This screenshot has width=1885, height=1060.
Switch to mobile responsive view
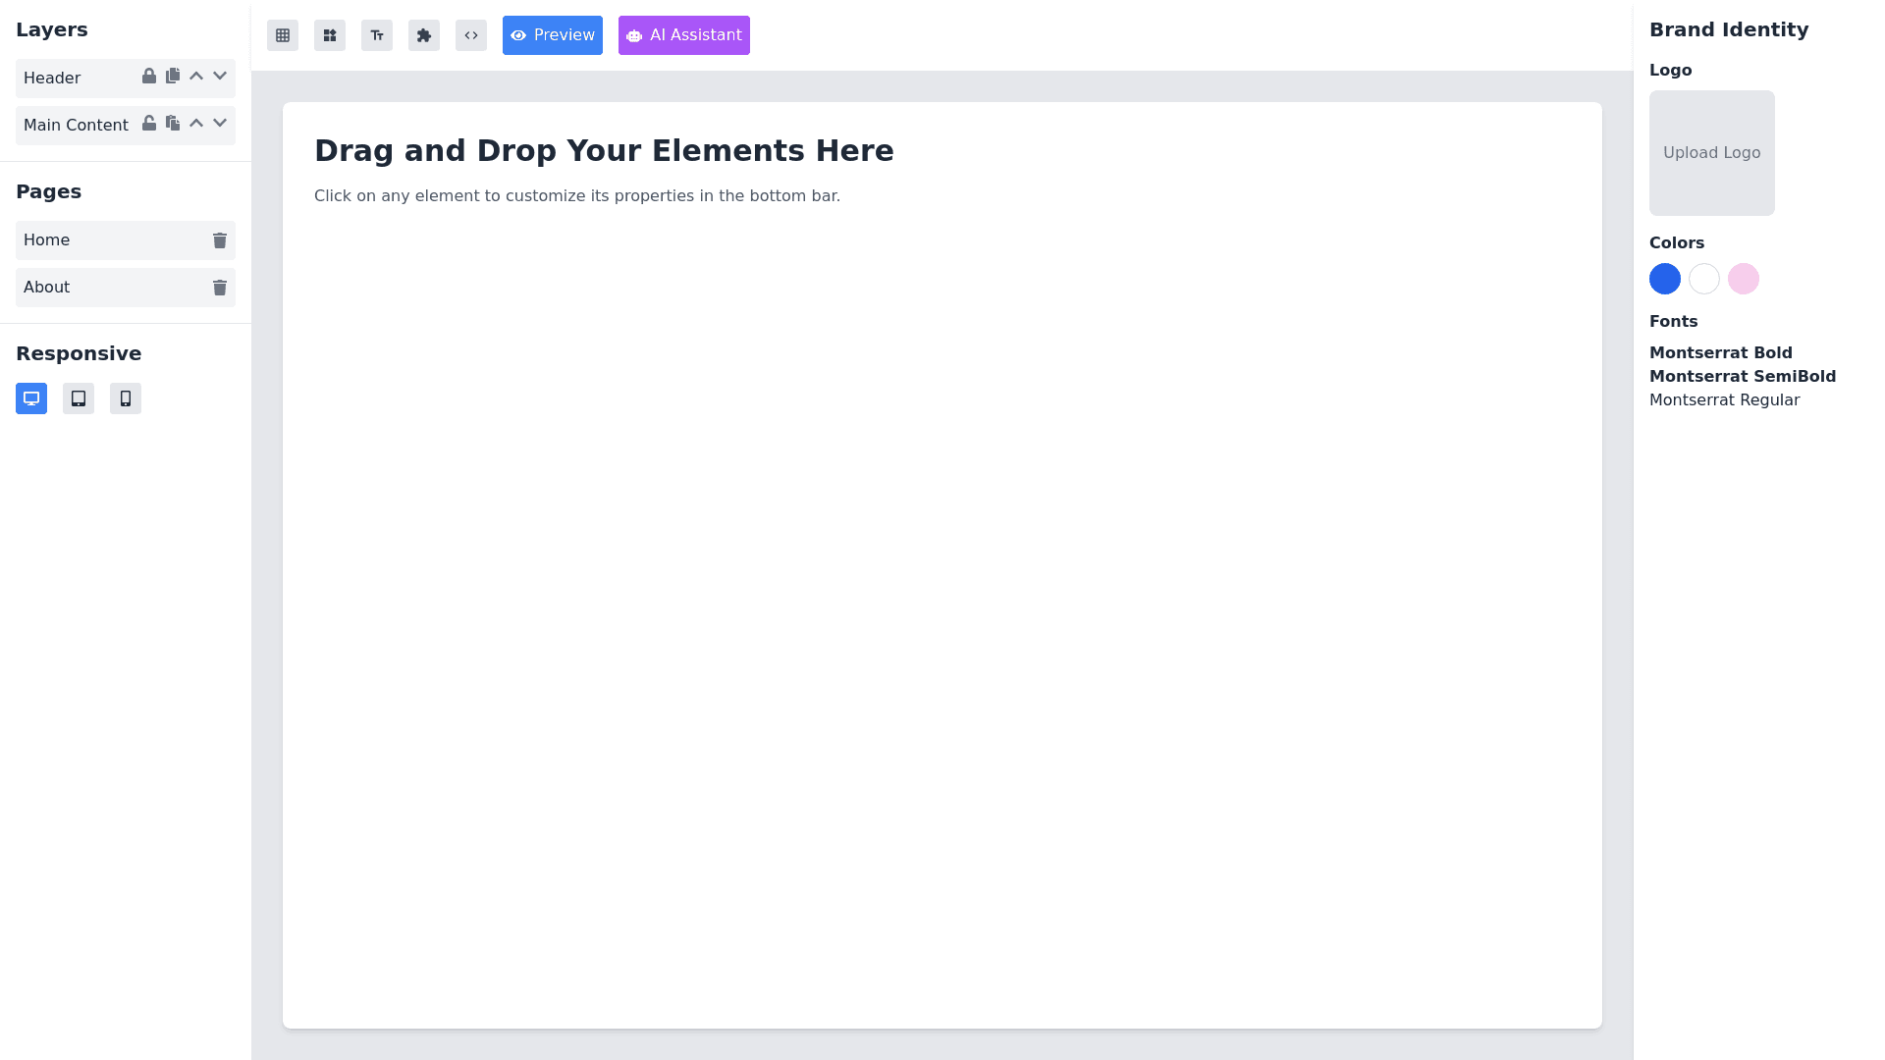click(x=126, y=398)
